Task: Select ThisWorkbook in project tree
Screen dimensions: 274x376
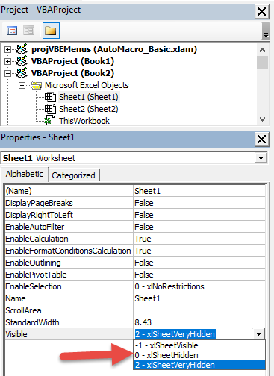Action: [84, 121]
